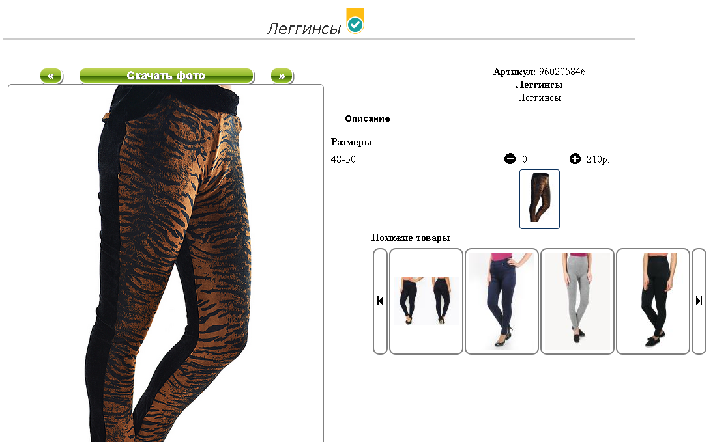Open the black high-waist leggings similar product
The width and height of the screenshot is (728, 442).
point(653,301)
